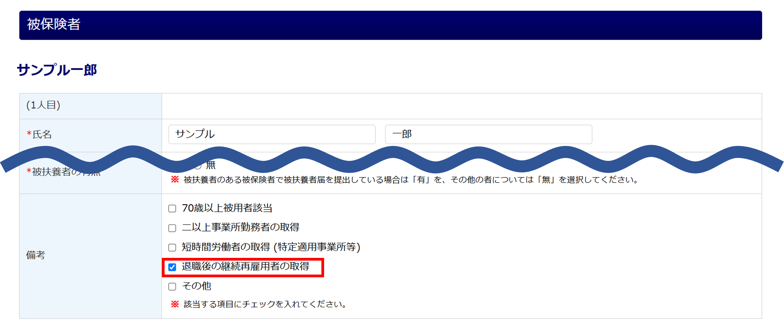Focus the given name field containing 一郎
Screen dimensions: 784x327
488,134
